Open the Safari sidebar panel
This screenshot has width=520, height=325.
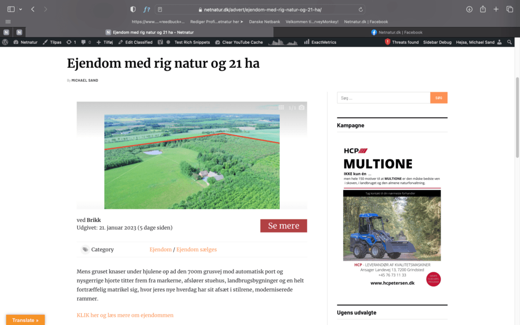[11, 9]
